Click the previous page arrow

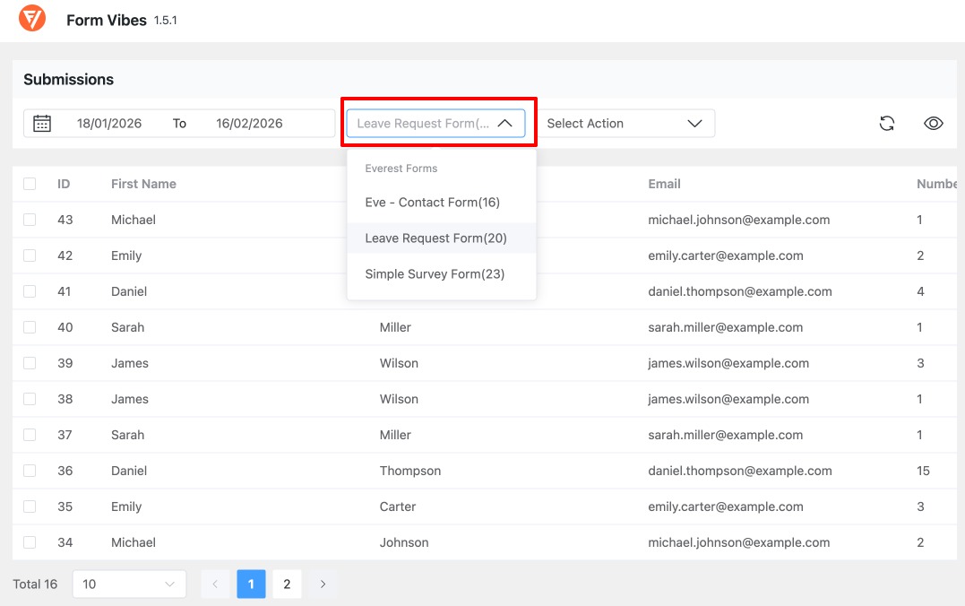pyautogui.click(x=215, y=584)
